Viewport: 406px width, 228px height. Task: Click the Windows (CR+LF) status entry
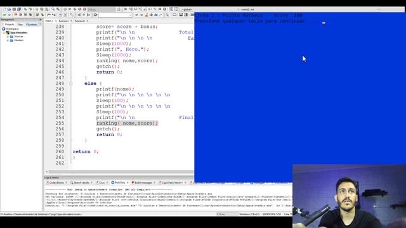click(249, 214)
